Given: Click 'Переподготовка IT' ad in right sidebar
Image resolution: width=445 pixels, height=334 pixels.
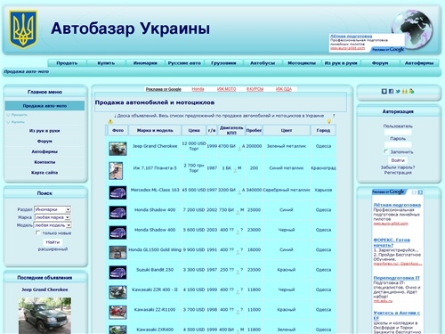Looking at the screenshot, I should 397,278.
